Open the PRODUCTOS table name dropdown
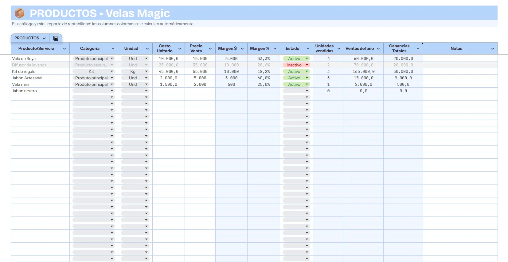This screenshot has width=508, height=262. point(44,38)
